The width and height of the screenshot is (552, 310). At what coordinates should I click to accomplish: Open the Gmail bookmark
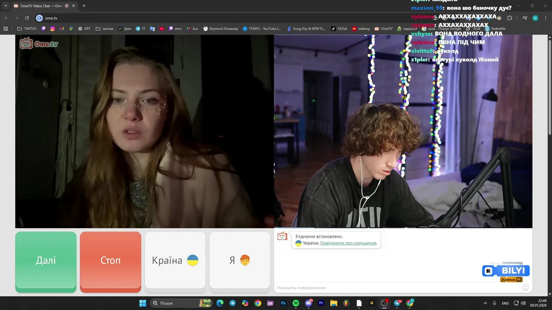(62, 29)
